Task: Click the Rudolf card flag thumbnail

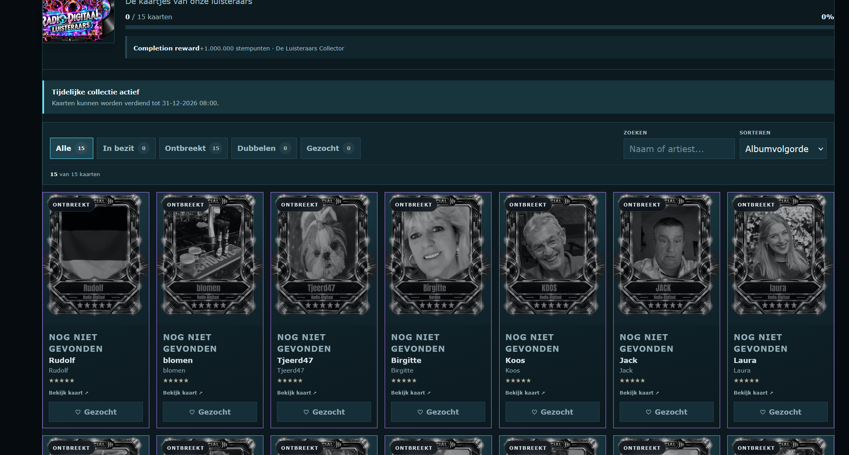Action: (95, 255)
